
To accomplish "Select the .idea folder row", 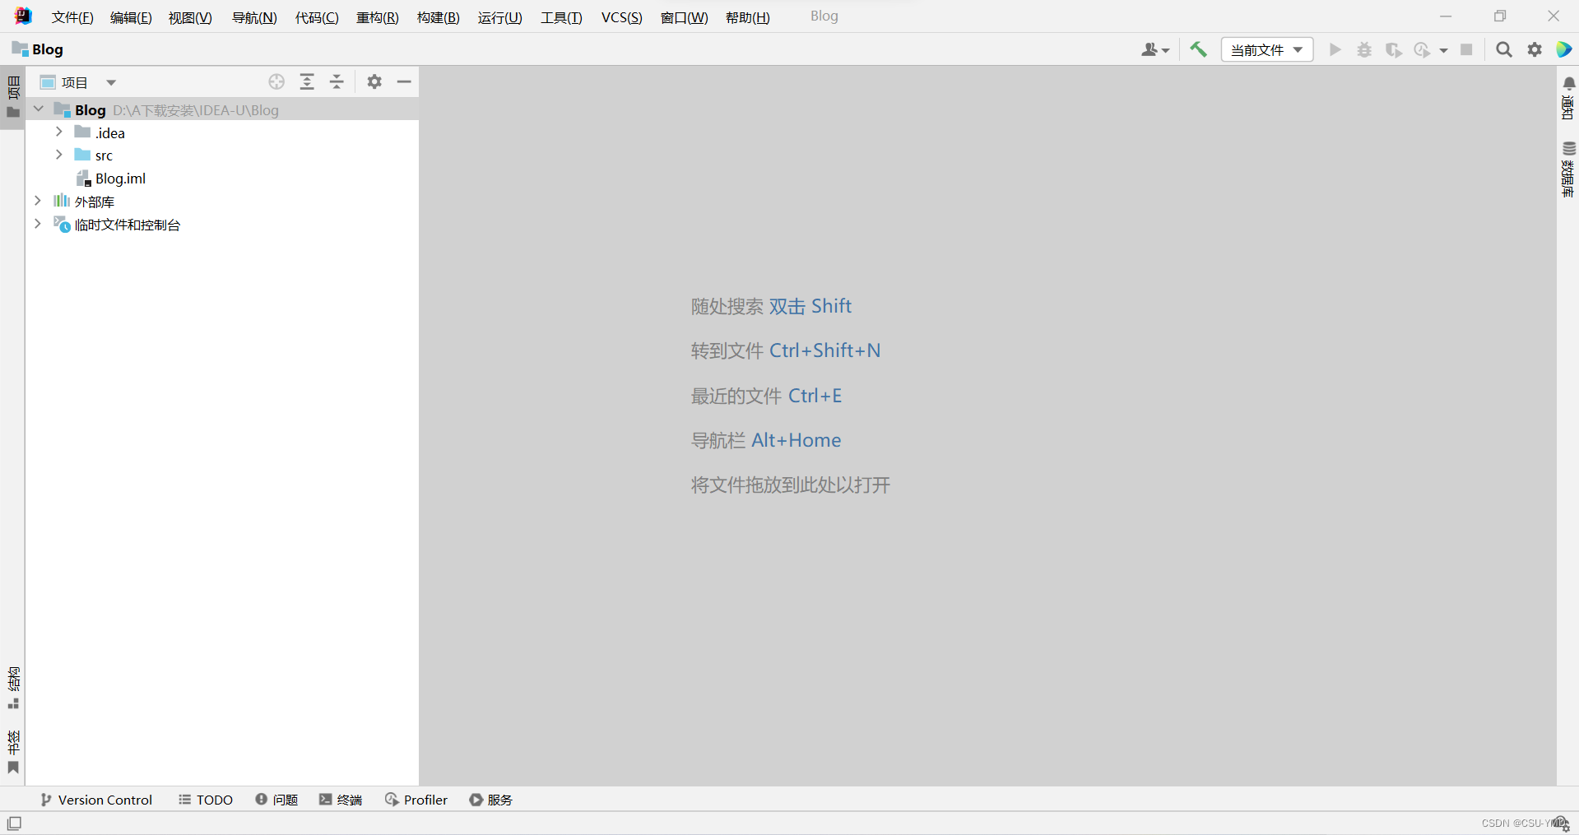I will click(222, 132).
